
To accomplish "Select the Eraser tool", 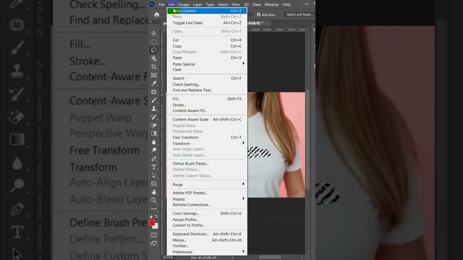I will (154, 125).
